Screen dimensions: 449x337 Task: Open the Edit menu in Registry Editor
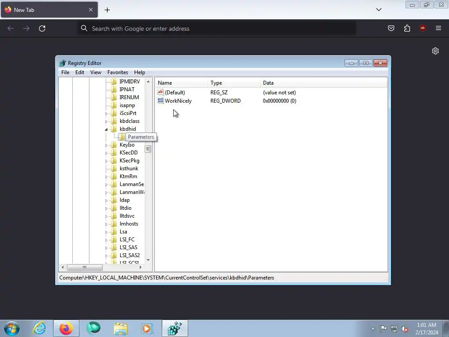(80, 72)
